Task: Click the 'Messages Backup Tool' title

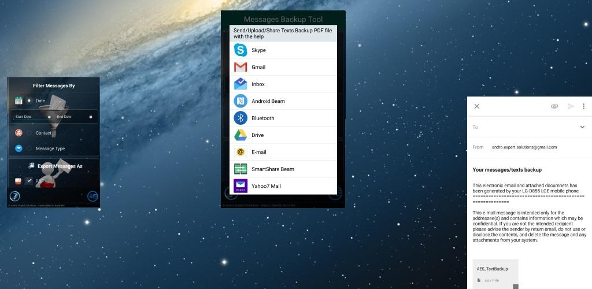Action: pyautogui.click(x=283, y=19)
